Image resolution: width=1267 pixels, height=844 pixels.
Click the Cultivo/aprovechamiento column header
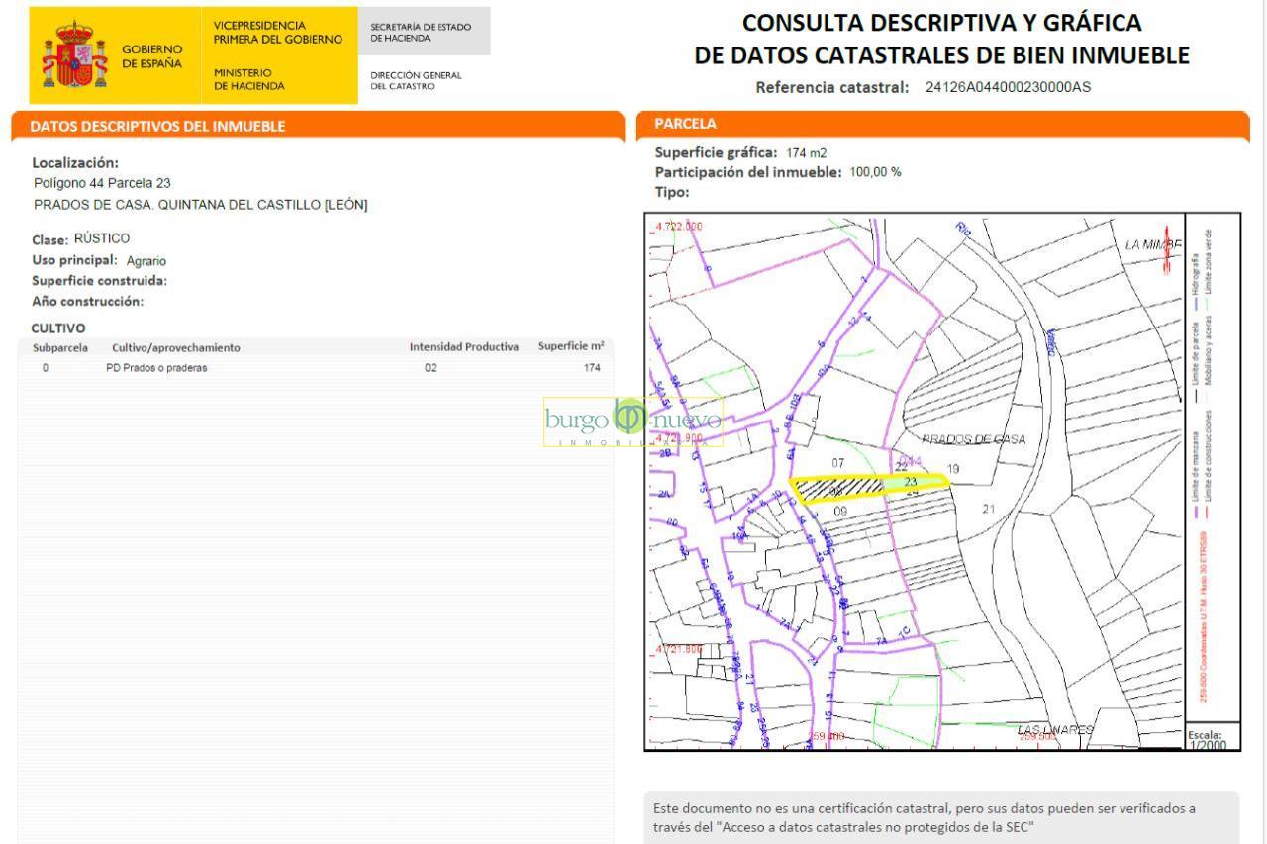coord(175,347)
